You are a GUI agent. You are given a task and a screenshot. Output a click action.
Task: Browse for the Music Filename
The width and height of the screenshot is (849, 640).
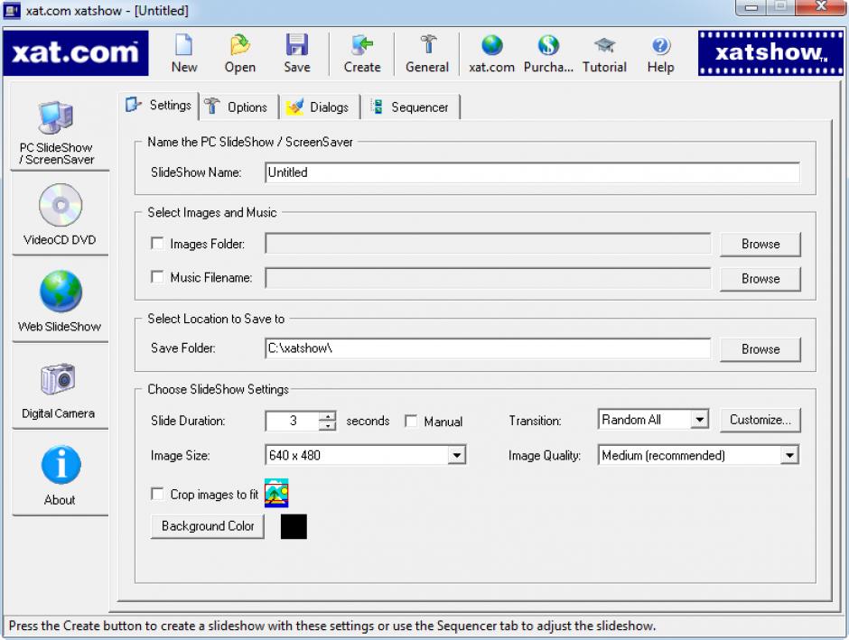(760, 279)
